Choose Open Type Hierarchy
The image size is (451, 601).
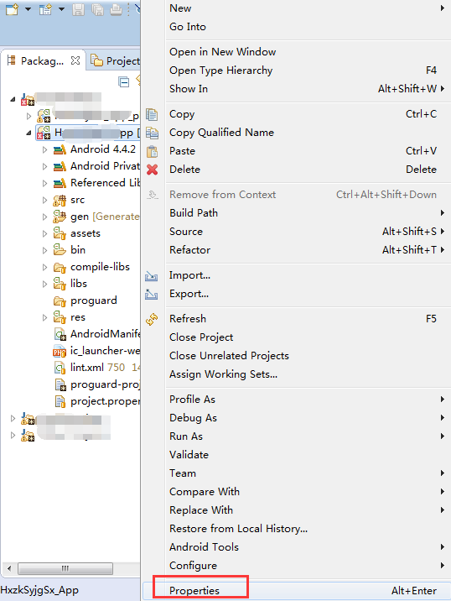tap(308, 71)
